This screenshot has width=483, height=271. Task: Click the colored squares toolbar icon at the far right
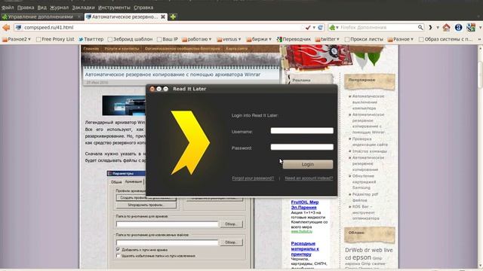point(471,28)
